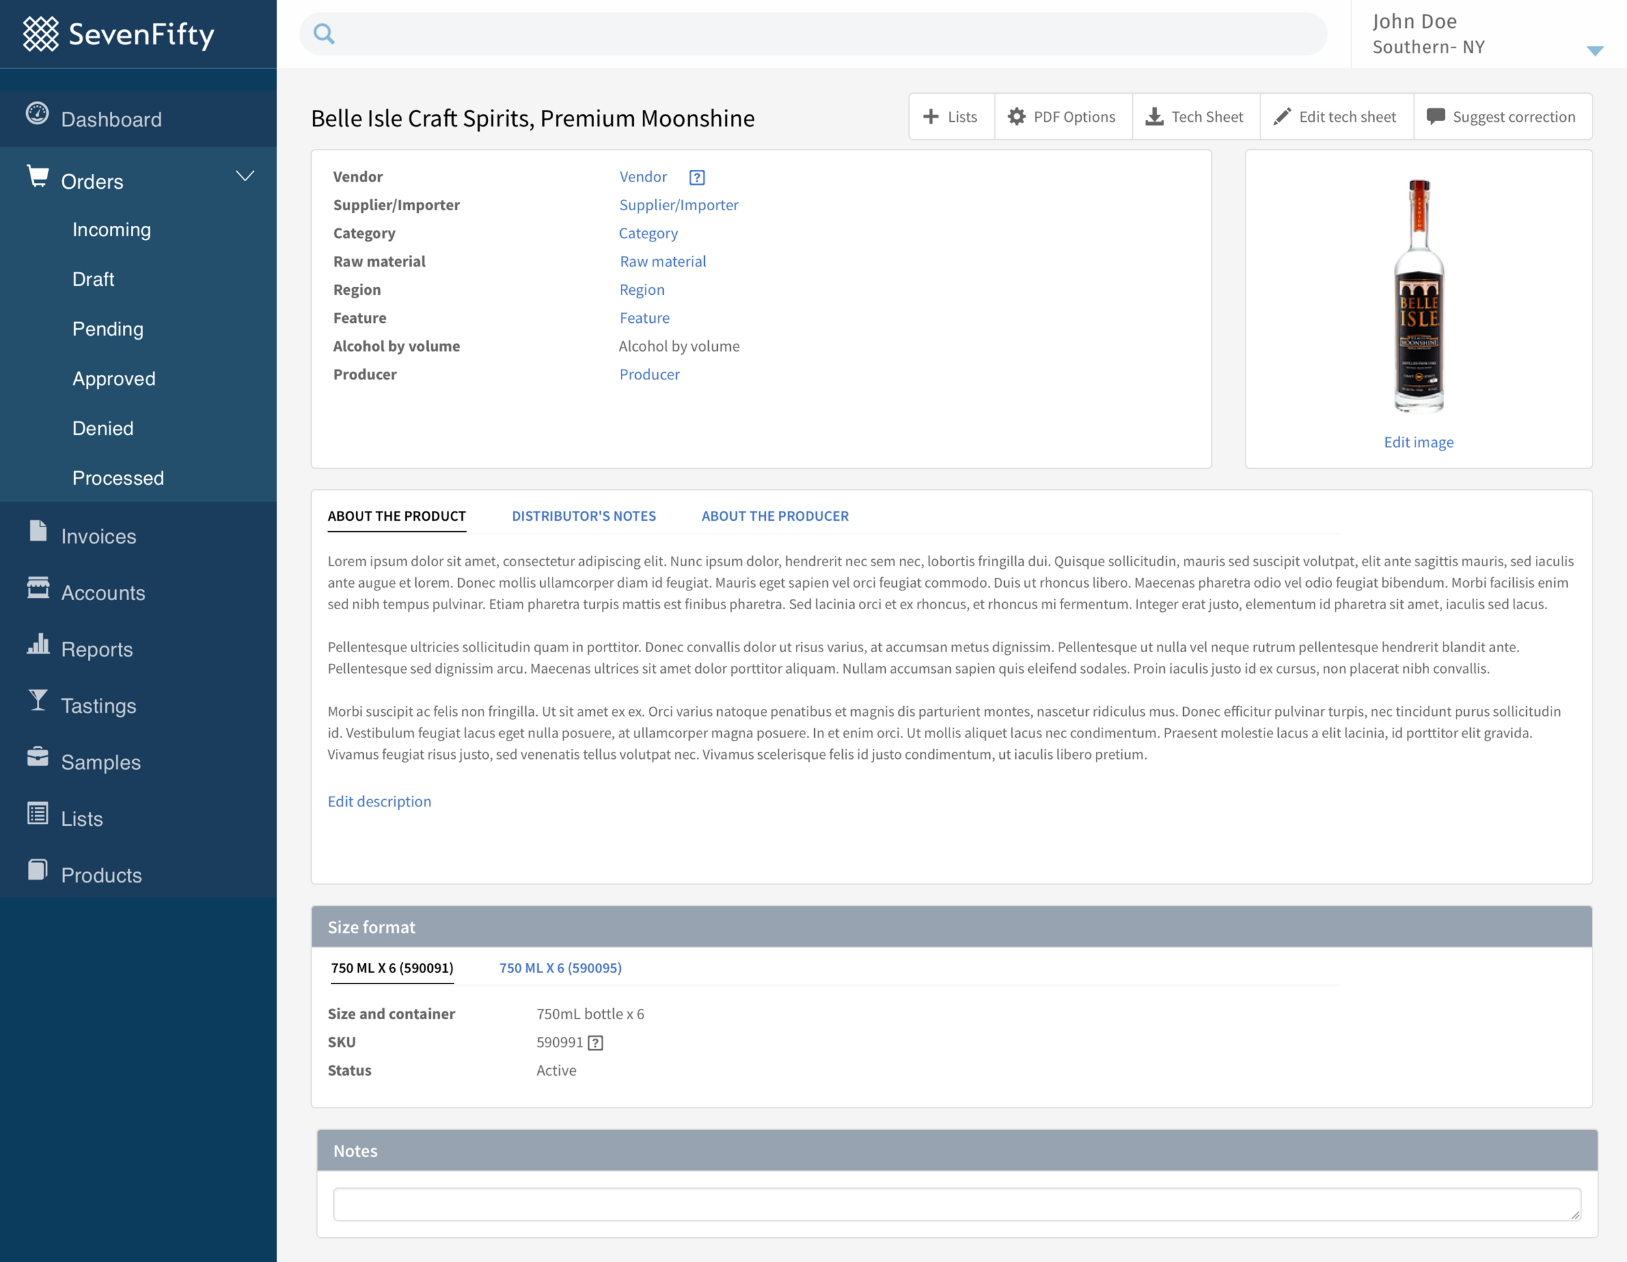Click the plus icon on Lists button

931,117
